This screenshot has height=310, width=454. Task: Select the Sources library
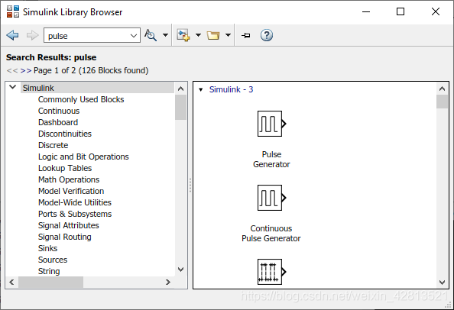point(53,260)
